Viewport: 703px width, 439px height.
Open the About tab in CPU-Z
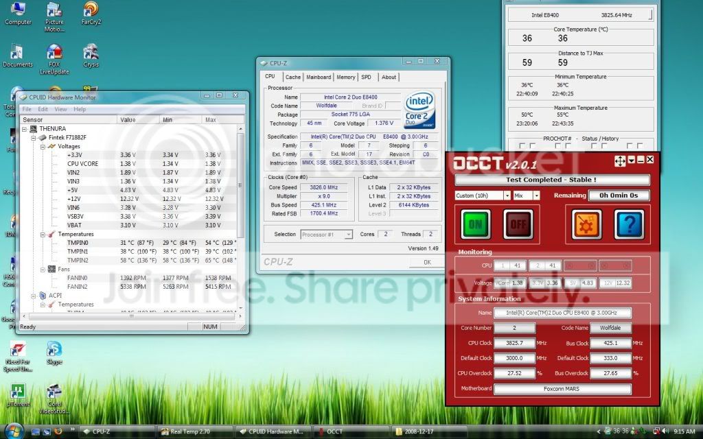tap(389, 77)
